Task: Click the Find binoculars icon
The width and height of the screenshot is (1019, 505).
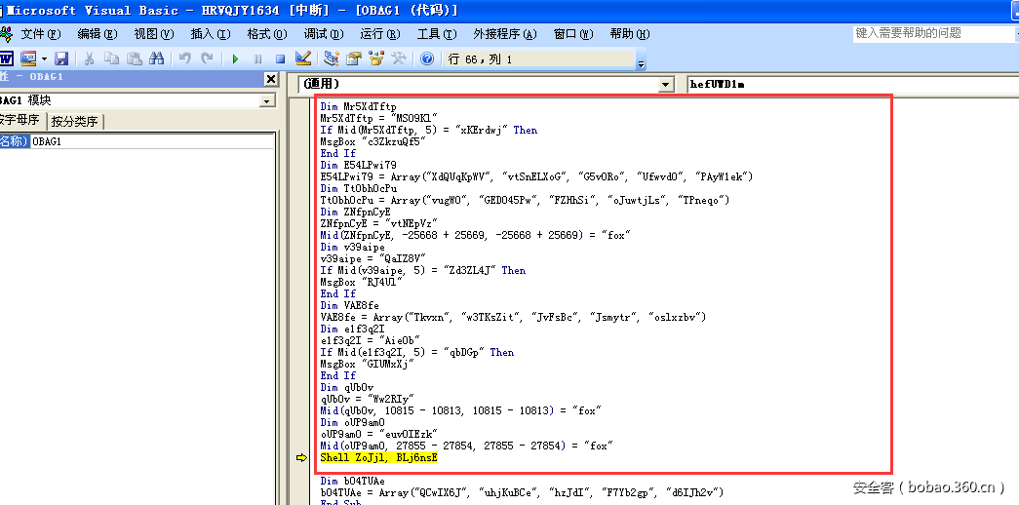Action: [157, 58]
